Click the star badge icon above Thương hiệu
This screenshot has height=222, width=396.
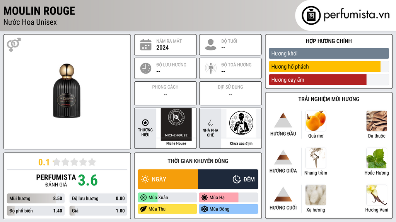[145, 123]
